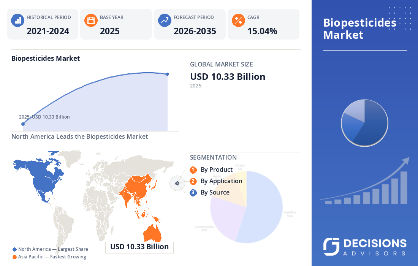Image resolution: width=418 pixels, height=266 pixels.
Task: Click Australia on the world map
Action: 152,234
